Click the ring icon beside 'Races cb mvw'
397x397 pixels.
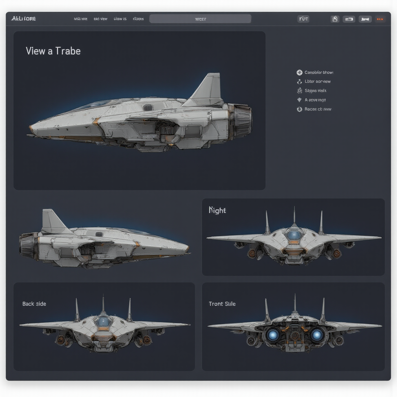pyautogui.click(x=299, y=109)
